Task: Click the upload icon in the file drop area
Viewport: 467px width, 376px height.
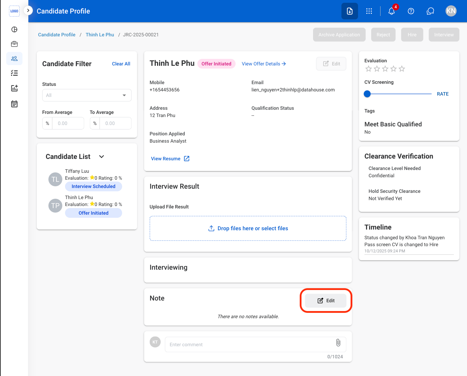Action: click(x=211, y=229)
